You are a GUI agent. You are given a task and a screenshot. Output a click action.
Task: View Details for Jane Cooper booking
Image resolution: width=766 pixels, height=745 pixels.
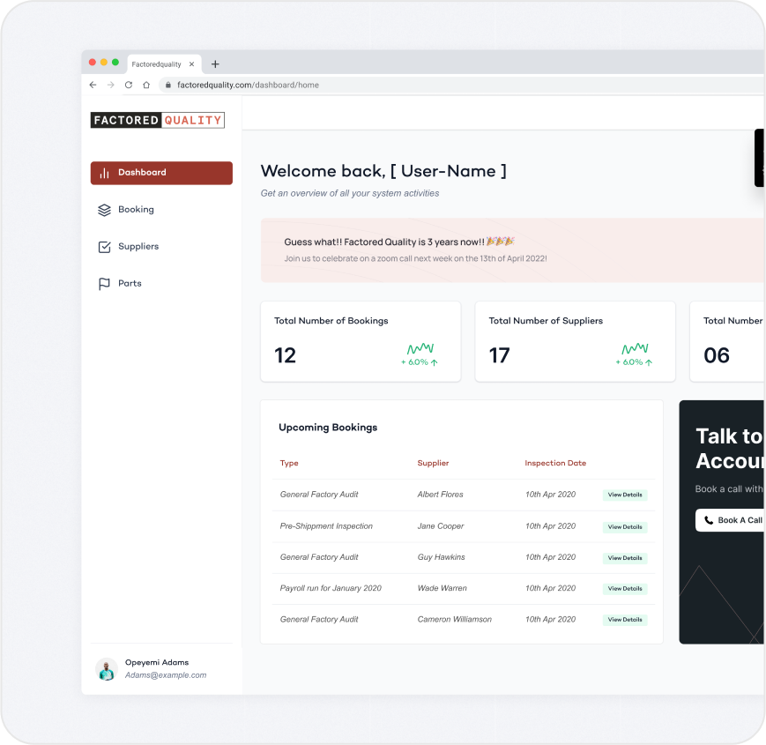pyautogui.click(x=625, y=527)
